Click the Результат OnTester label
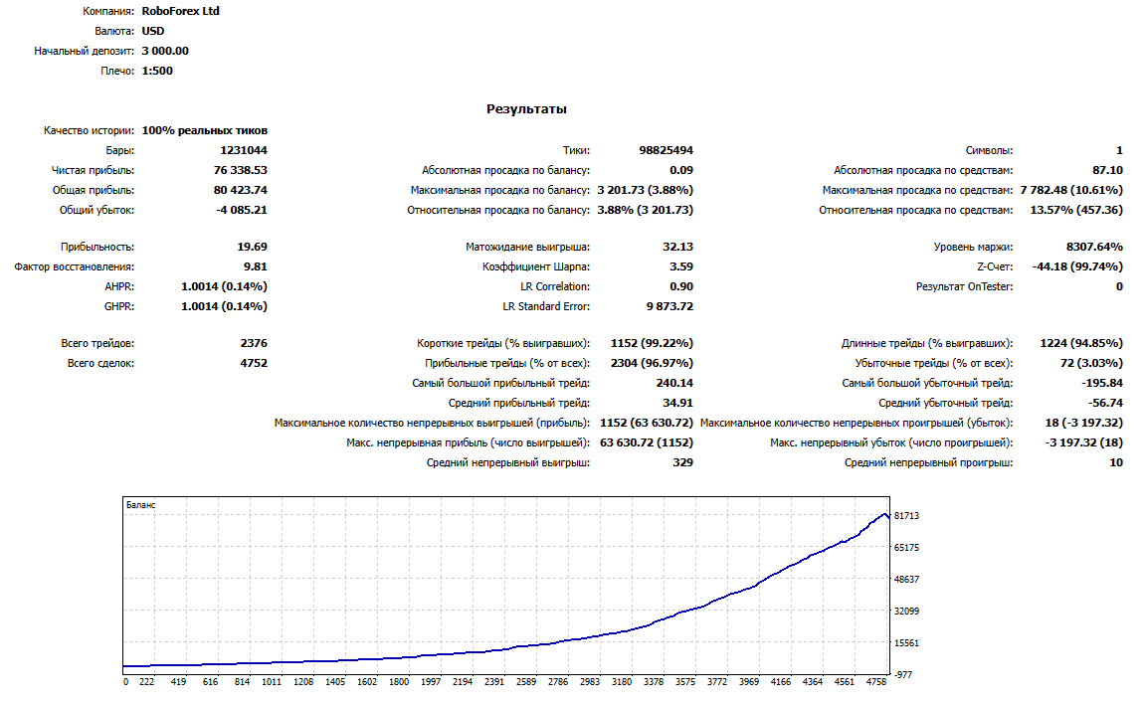This screenshot has height=704, width=1145. [x=965, y=286]
